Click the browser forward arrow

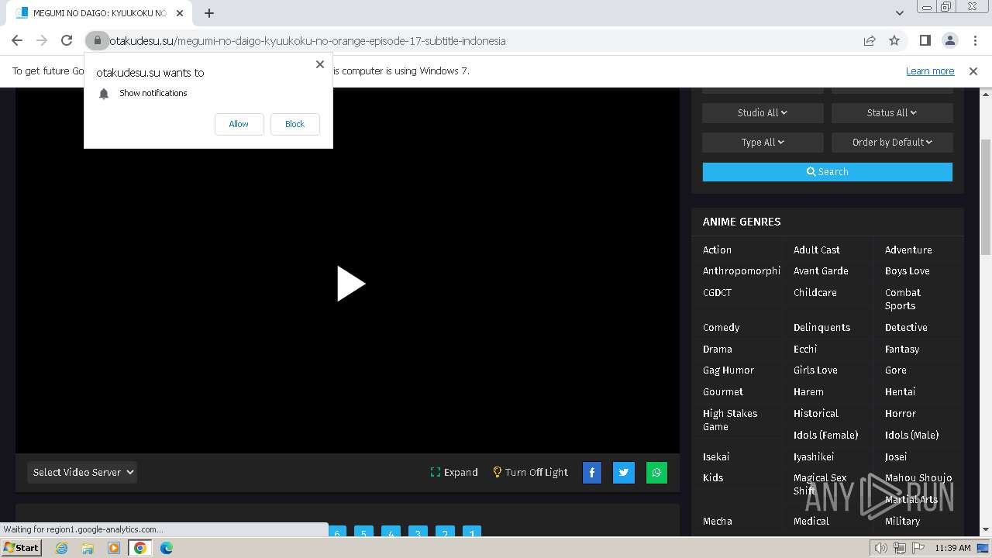coord(42,40)
